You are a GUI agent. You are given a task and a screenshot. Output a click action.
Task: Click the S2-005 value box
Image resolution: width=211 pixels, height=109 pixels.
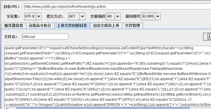148,16
